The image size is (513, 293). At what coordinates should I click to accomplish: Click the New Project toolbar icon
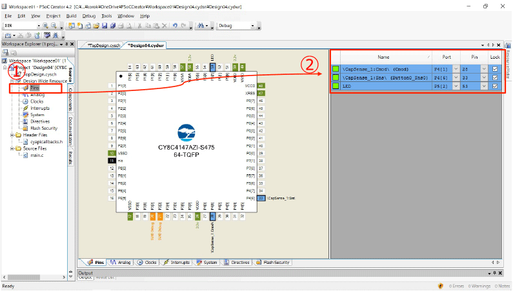[72, 26]
